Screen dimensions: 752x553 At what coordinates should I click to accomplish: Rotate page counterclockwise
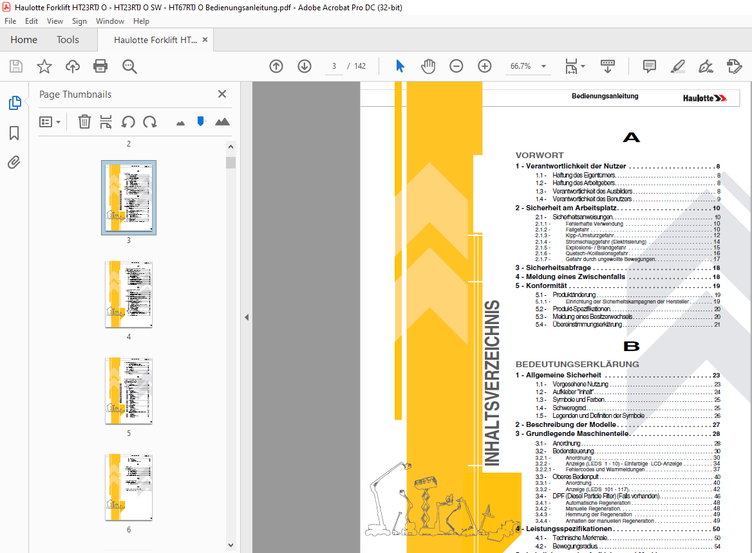[x=127, y=122]
